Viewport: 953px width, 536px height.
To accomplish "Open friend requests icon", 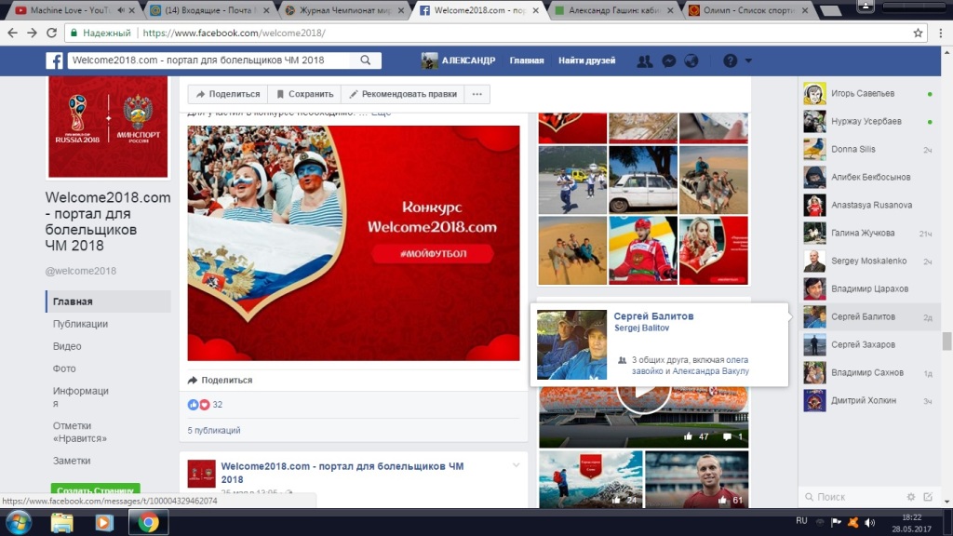I will pyautogui.click(x=644, y=60).
